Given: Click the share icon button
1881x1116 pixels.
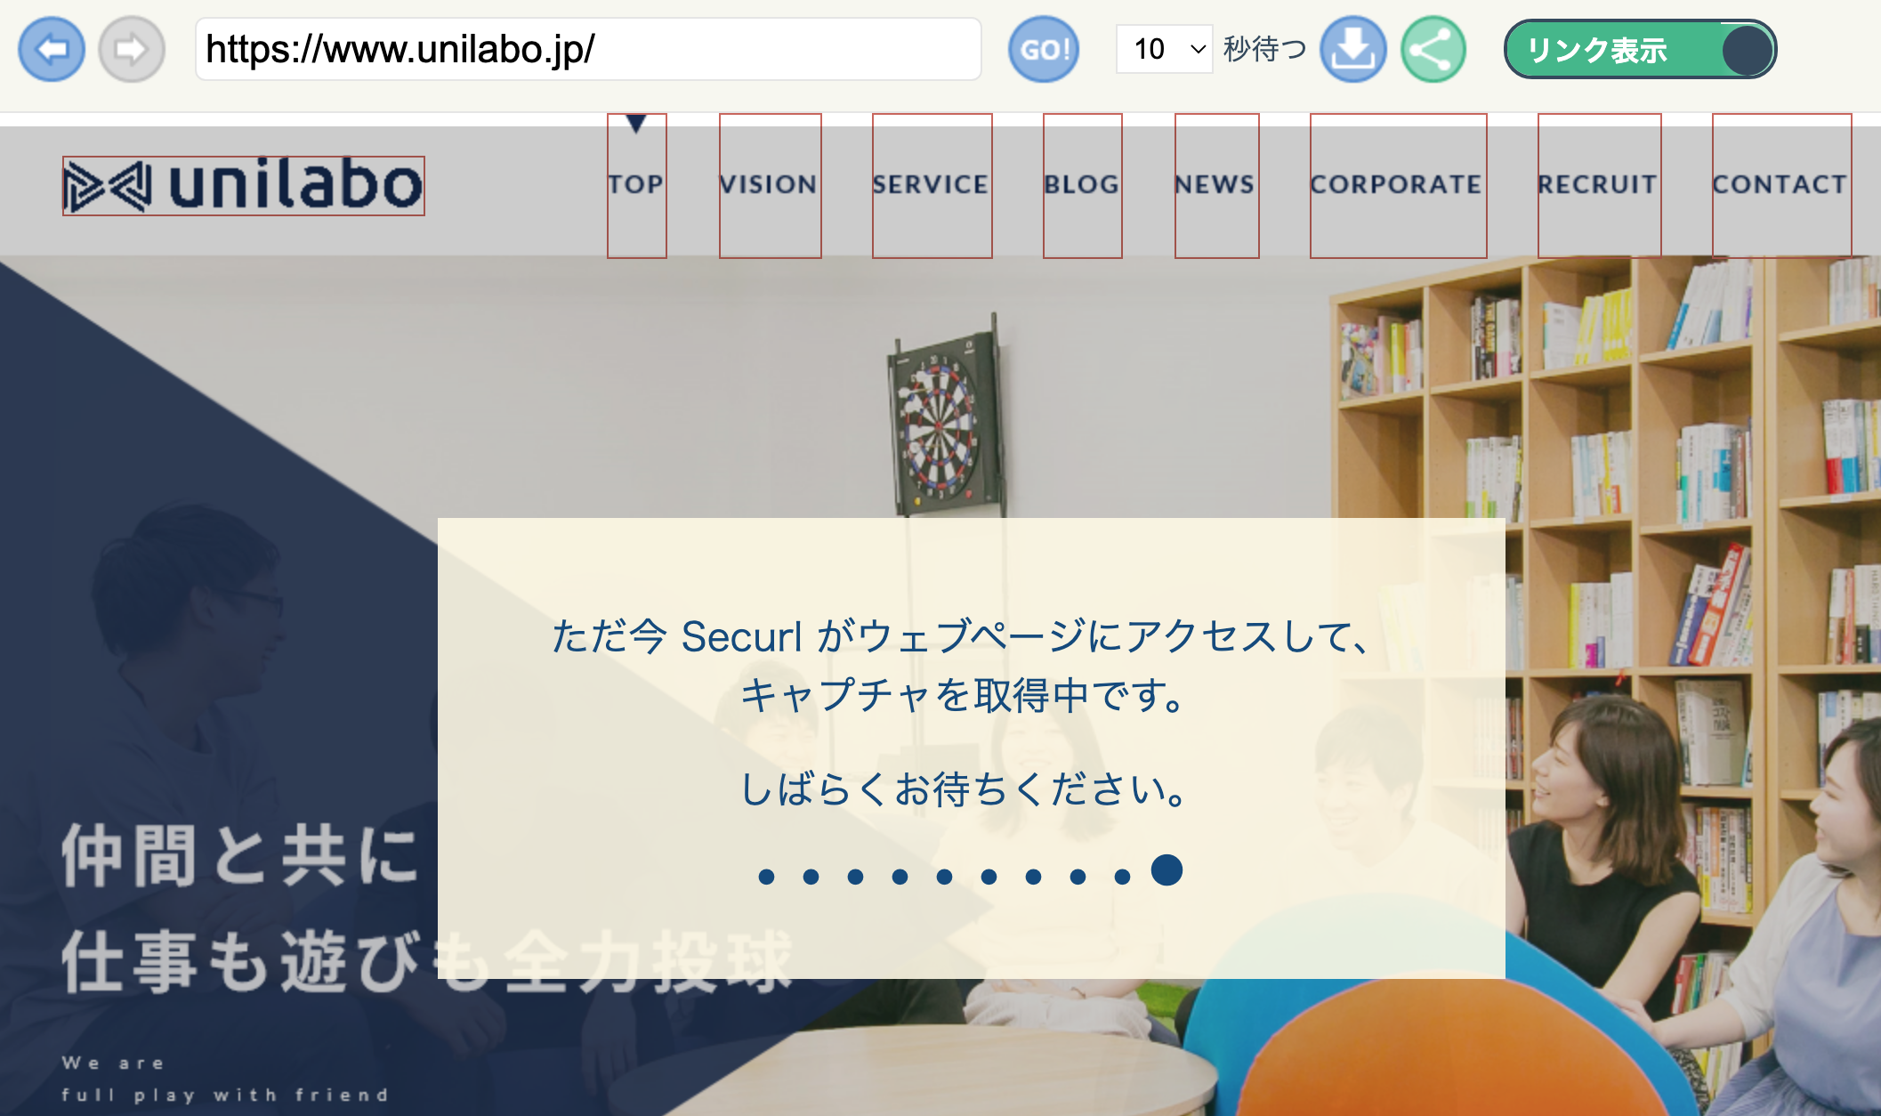Looking at the screenshot, I should (1432, 51).
